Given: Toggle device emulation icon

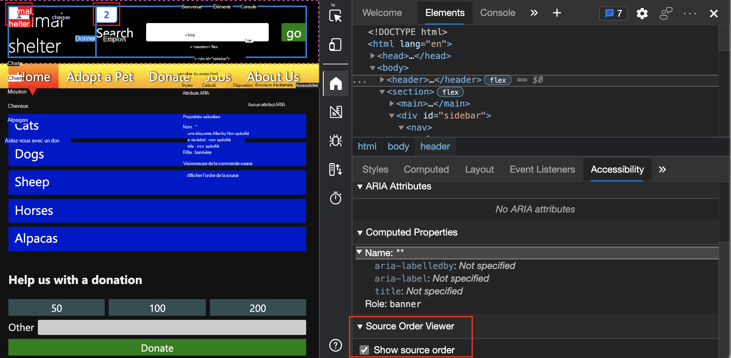Looking at the screenshot, I should [336, 45].
